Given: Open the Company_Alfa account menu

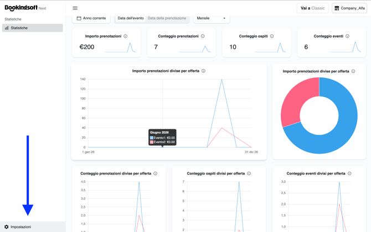Looking at the screenshot, I should tap(349, 8).
